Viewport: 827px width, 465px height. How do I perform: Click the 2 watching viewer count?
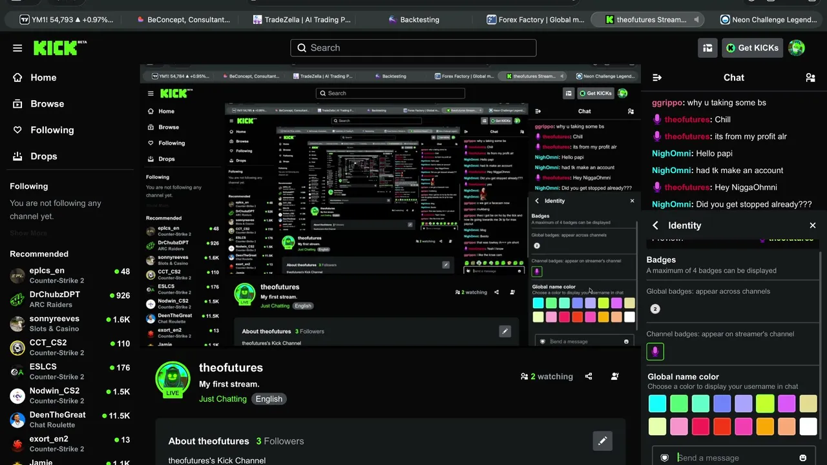tap(547, 377)
